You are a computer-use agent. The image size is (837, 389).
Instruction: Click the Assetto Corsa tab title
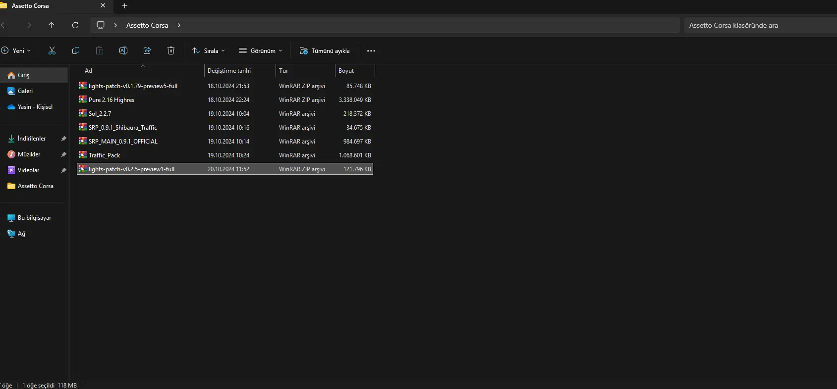[x=30, y=5]
